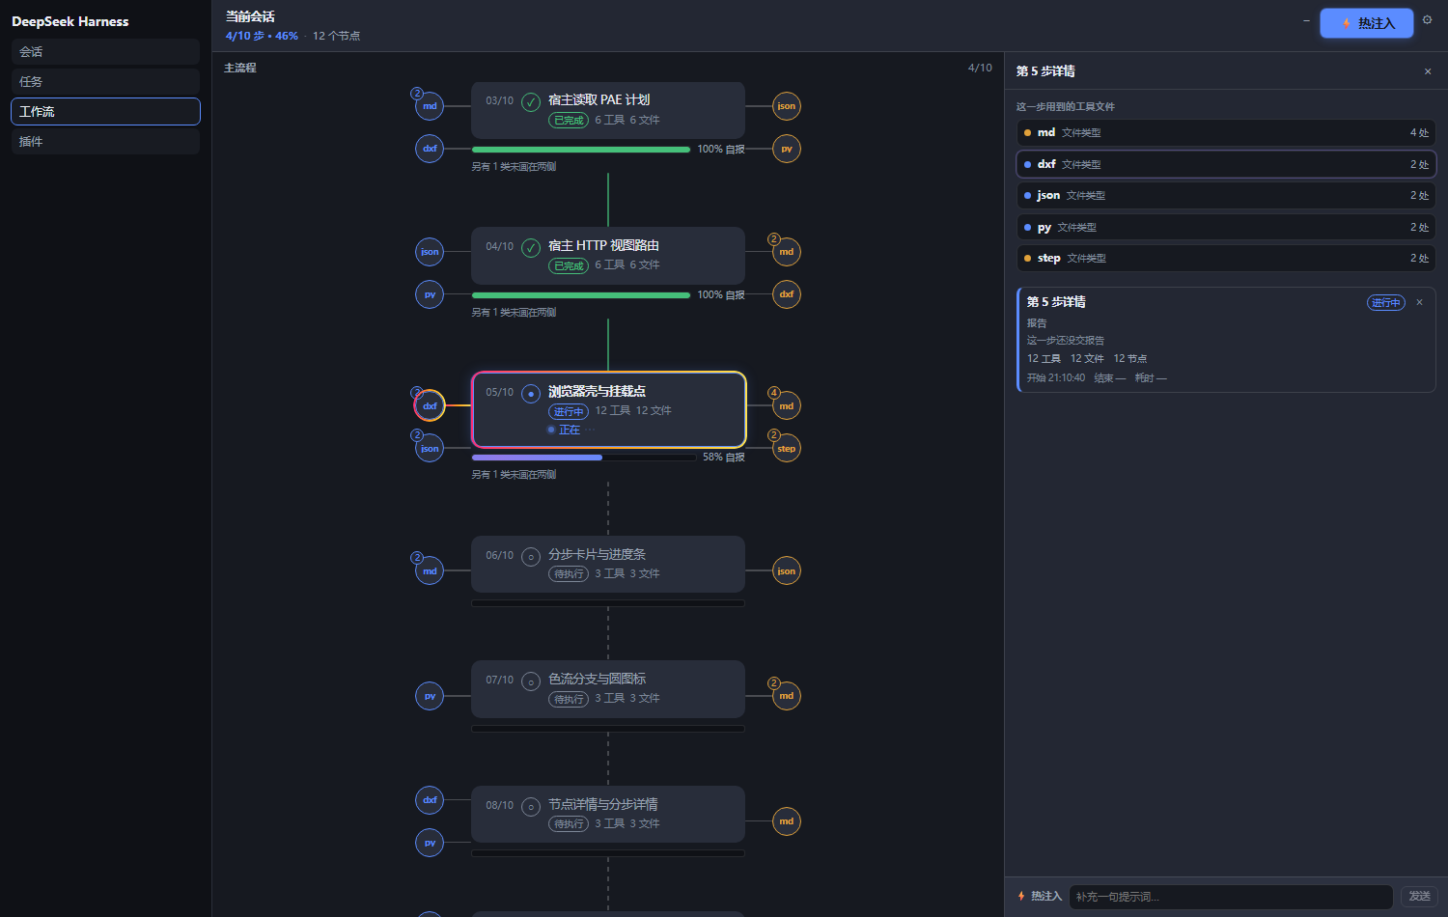Open the 任务 sidebar item
This screenshot has width=1448, height=917.
pyautogui.click(x=105, y=81)
